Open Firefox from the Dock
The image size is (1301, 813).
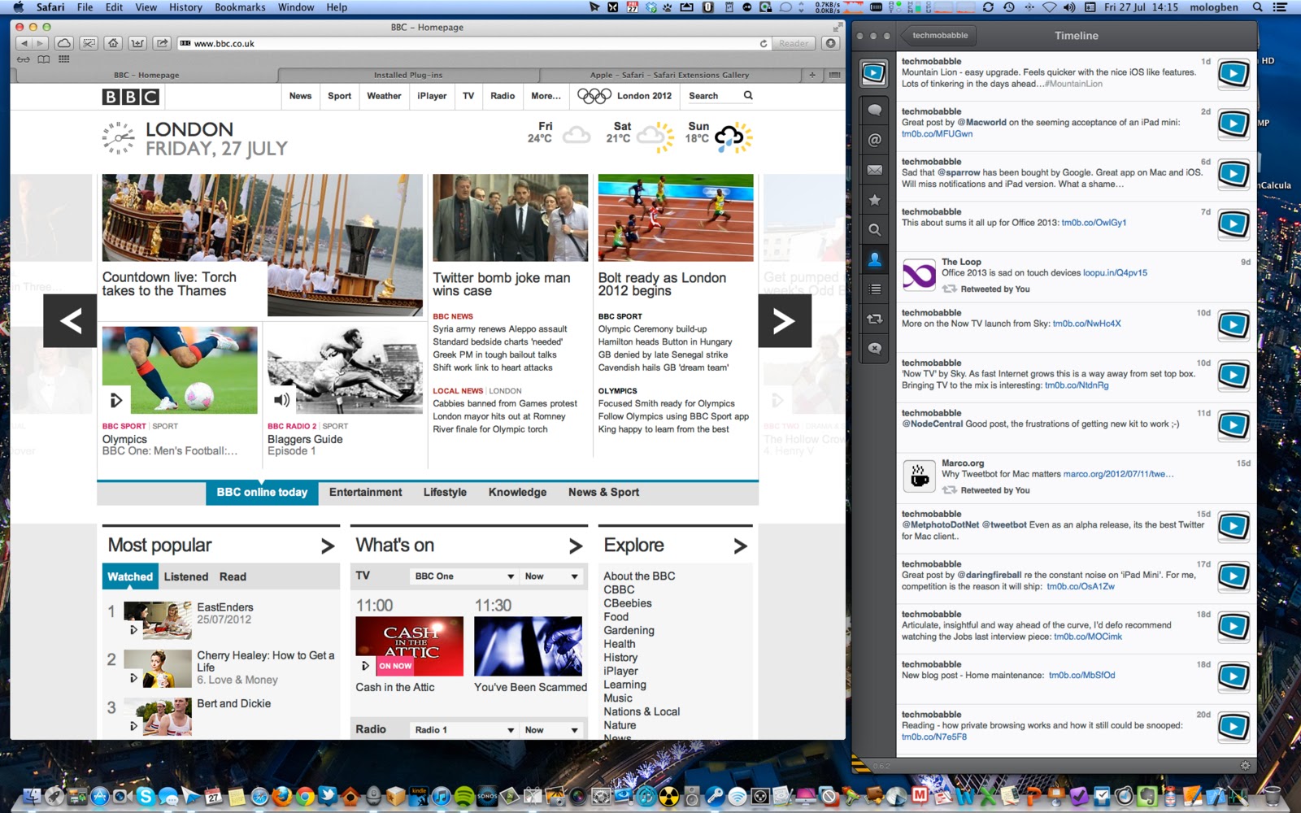click(282, 796)
